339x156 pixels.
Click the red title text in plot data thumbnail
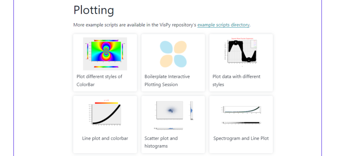[x=241, y=39]
